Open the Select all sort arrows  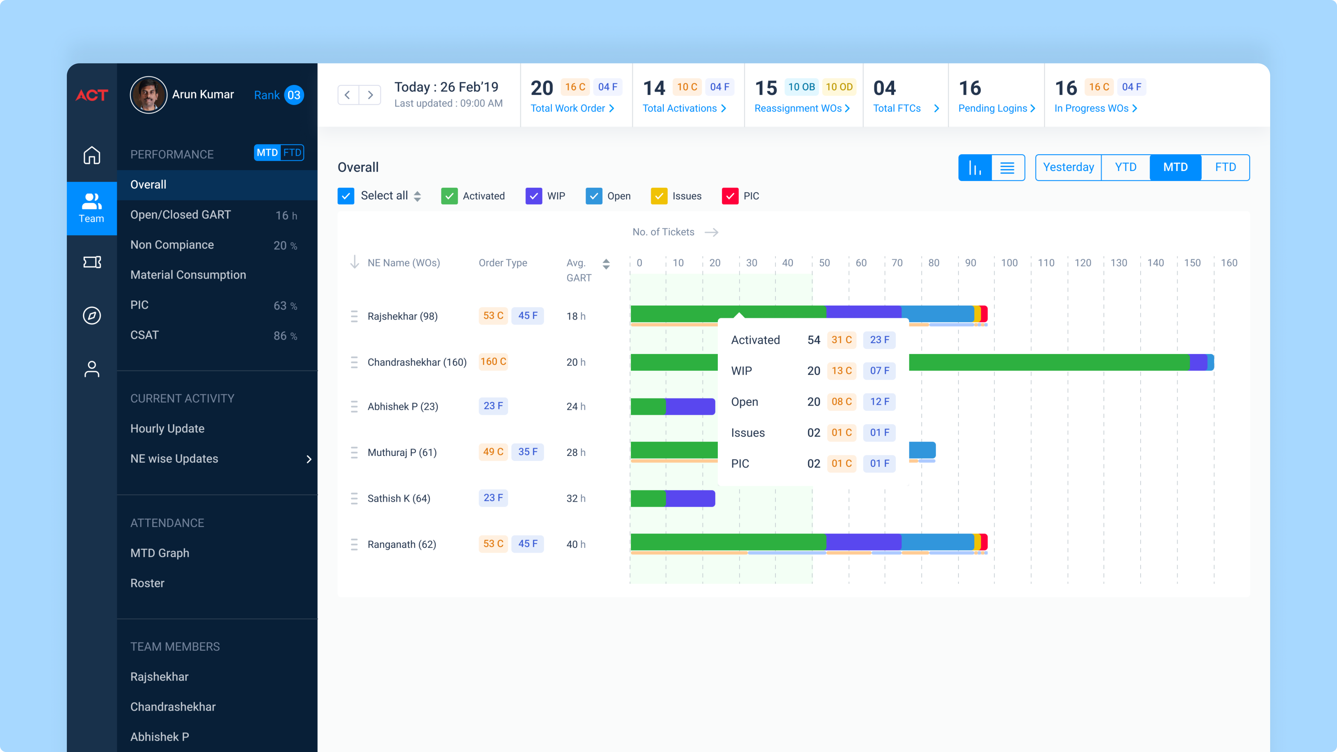coord(417,196)
